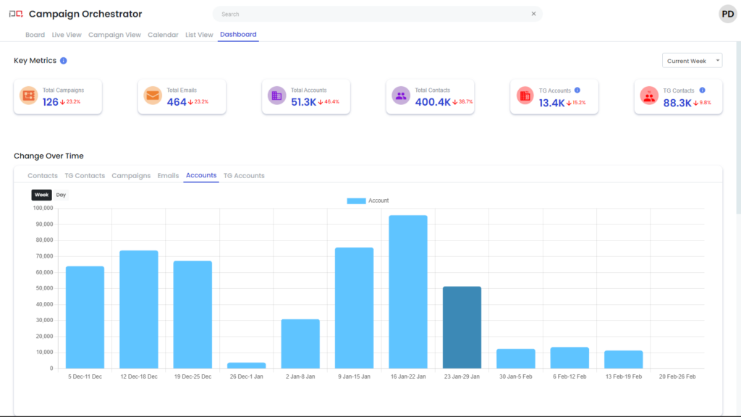This screenshot has height=417, width=741.
Task: Select the TG Accounts chart tab
Action: point(244,176)
